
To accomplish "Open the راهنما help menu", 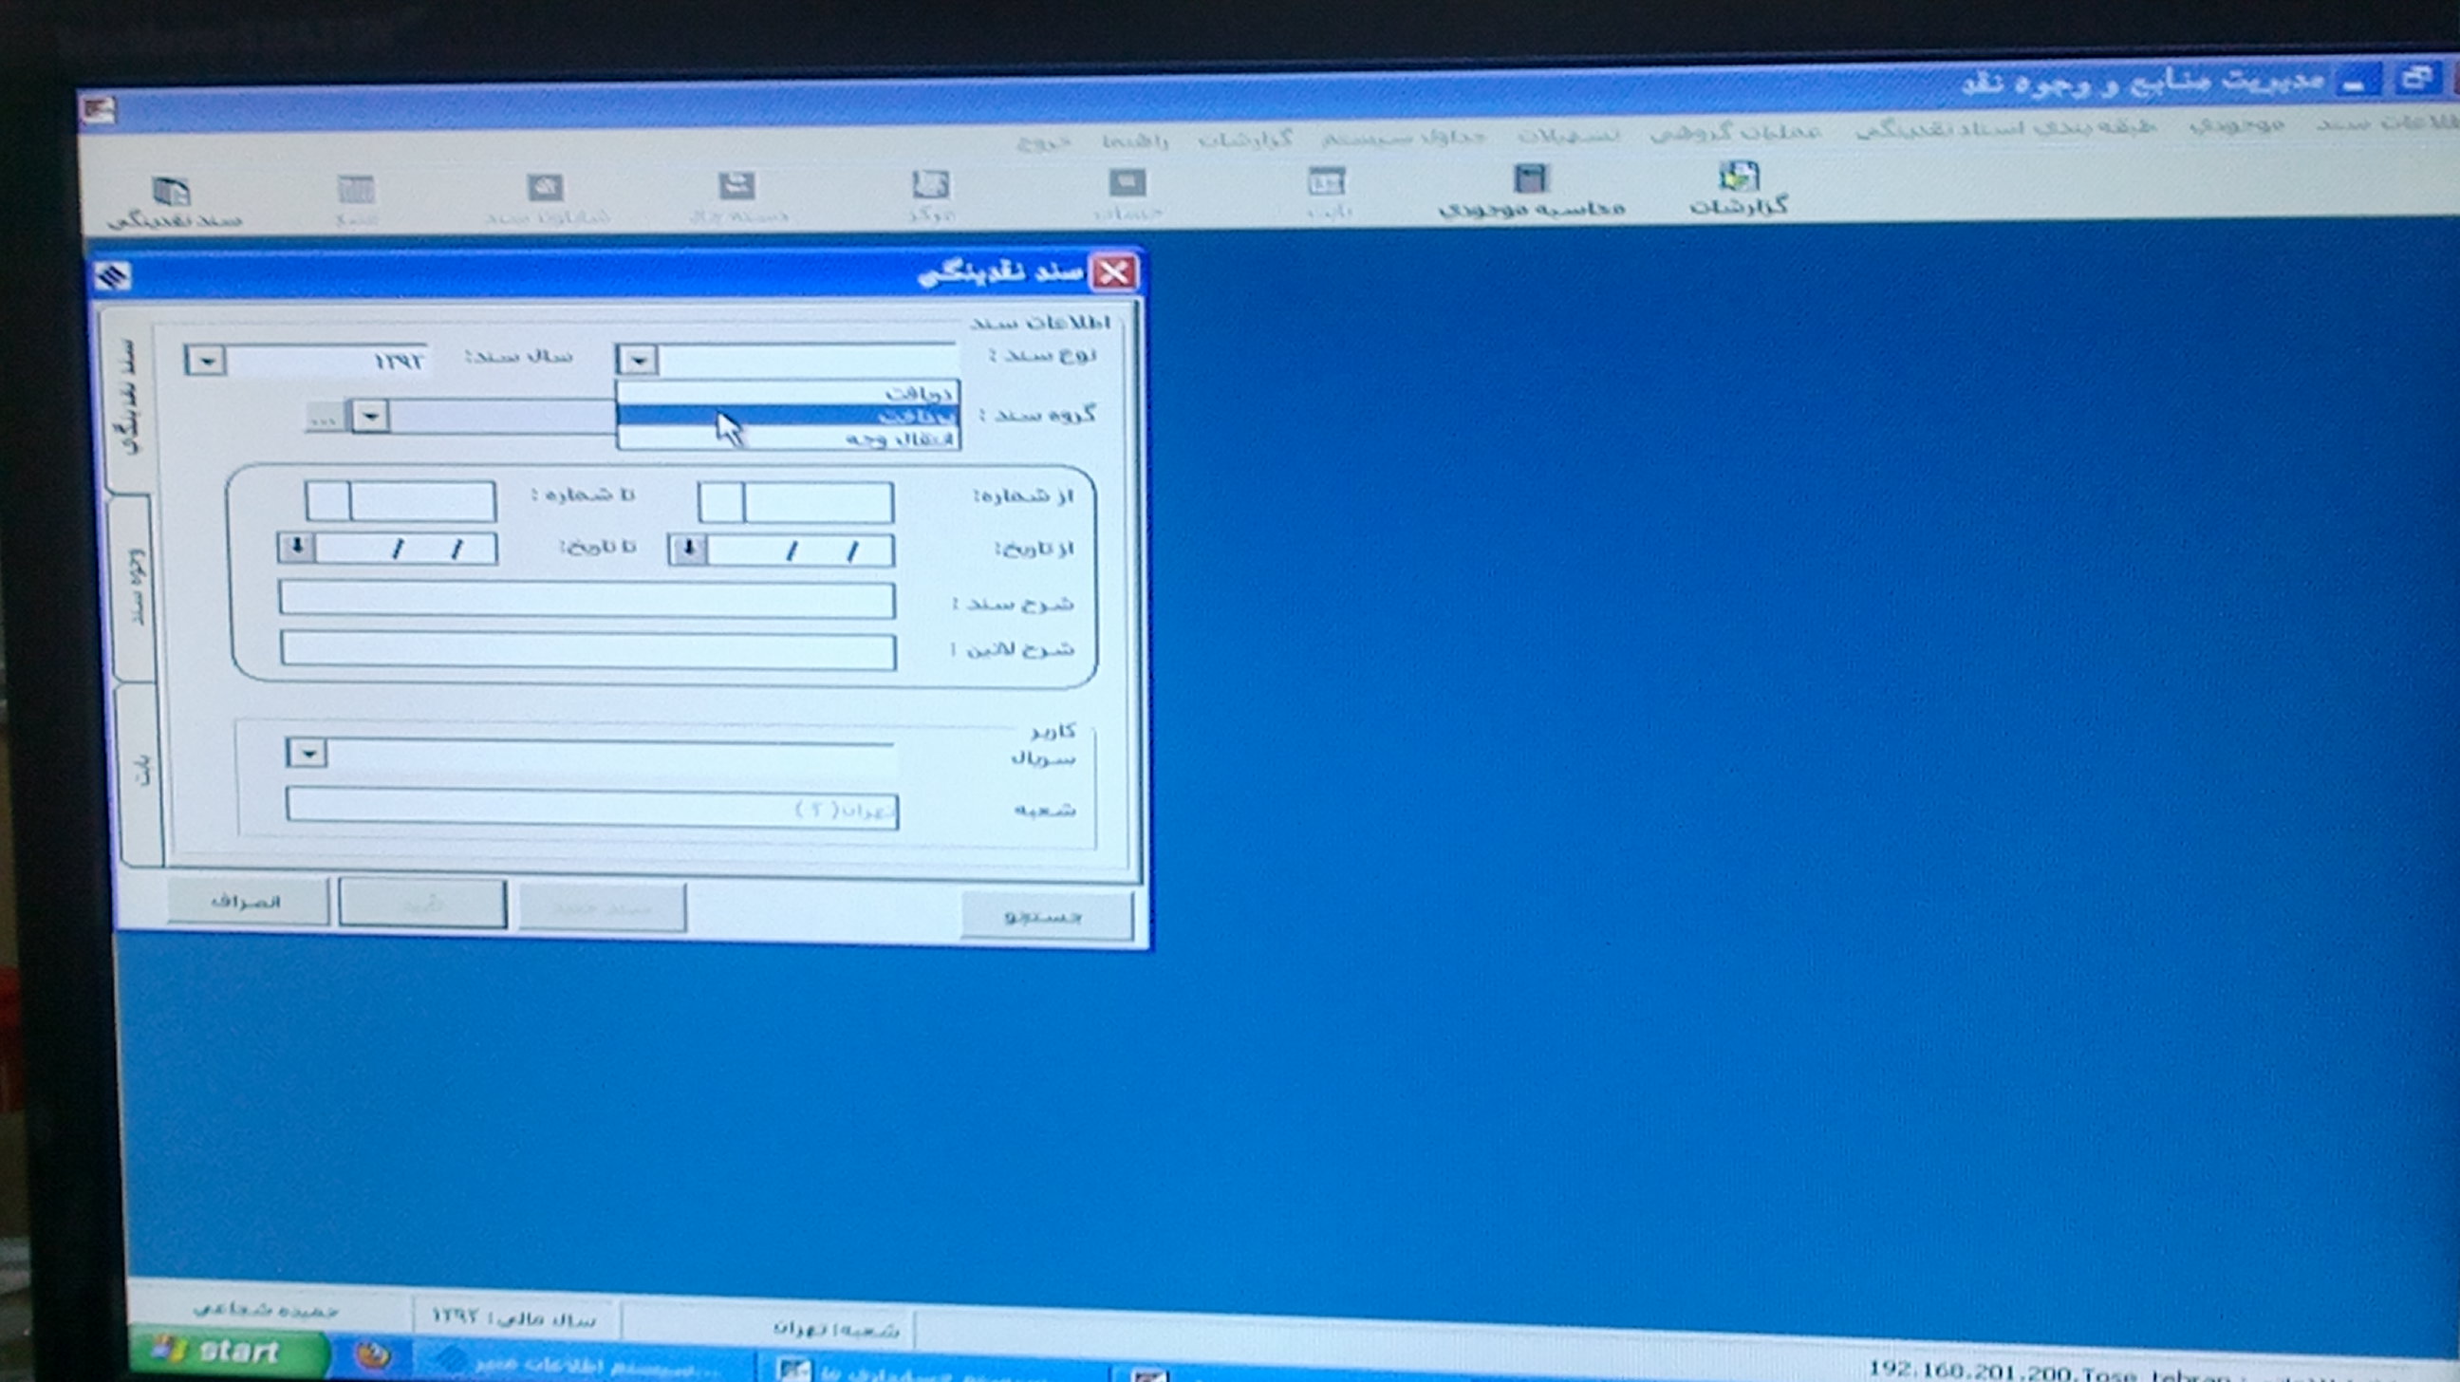I will click(1135, 140).
